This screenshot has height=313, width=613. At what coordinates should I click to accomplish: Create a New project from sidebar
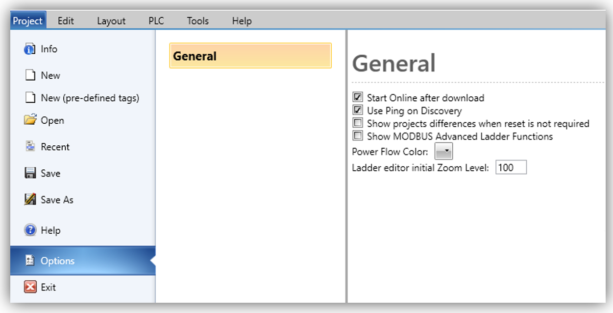click(50, 75)
